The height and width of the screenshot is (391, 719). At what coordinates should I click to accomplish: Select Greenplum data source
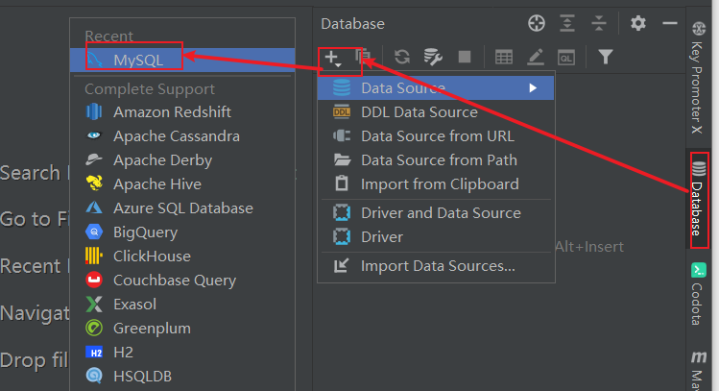[x=182, y=329]
